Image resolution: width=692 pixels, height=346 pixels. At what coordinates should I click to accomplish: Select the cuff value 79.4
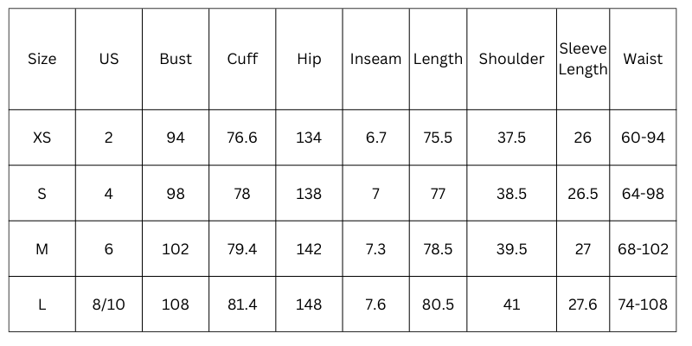click(242, 249)
